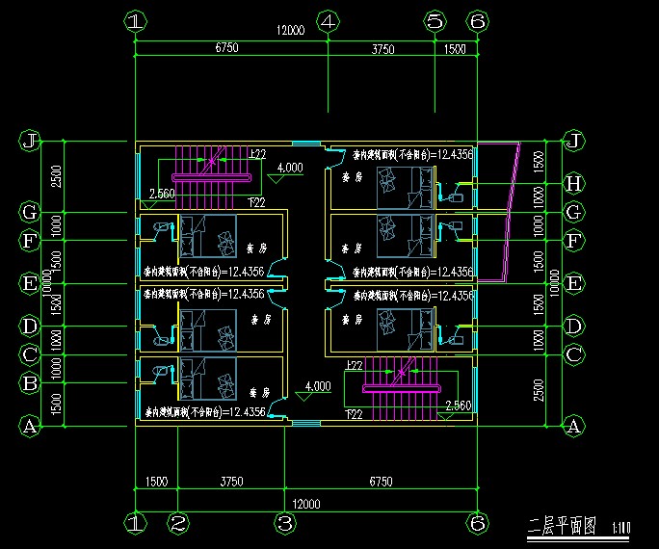Pick axis bubble D on the left side
659x549 pixels.
pyautogui.click(x=30, y=326)
